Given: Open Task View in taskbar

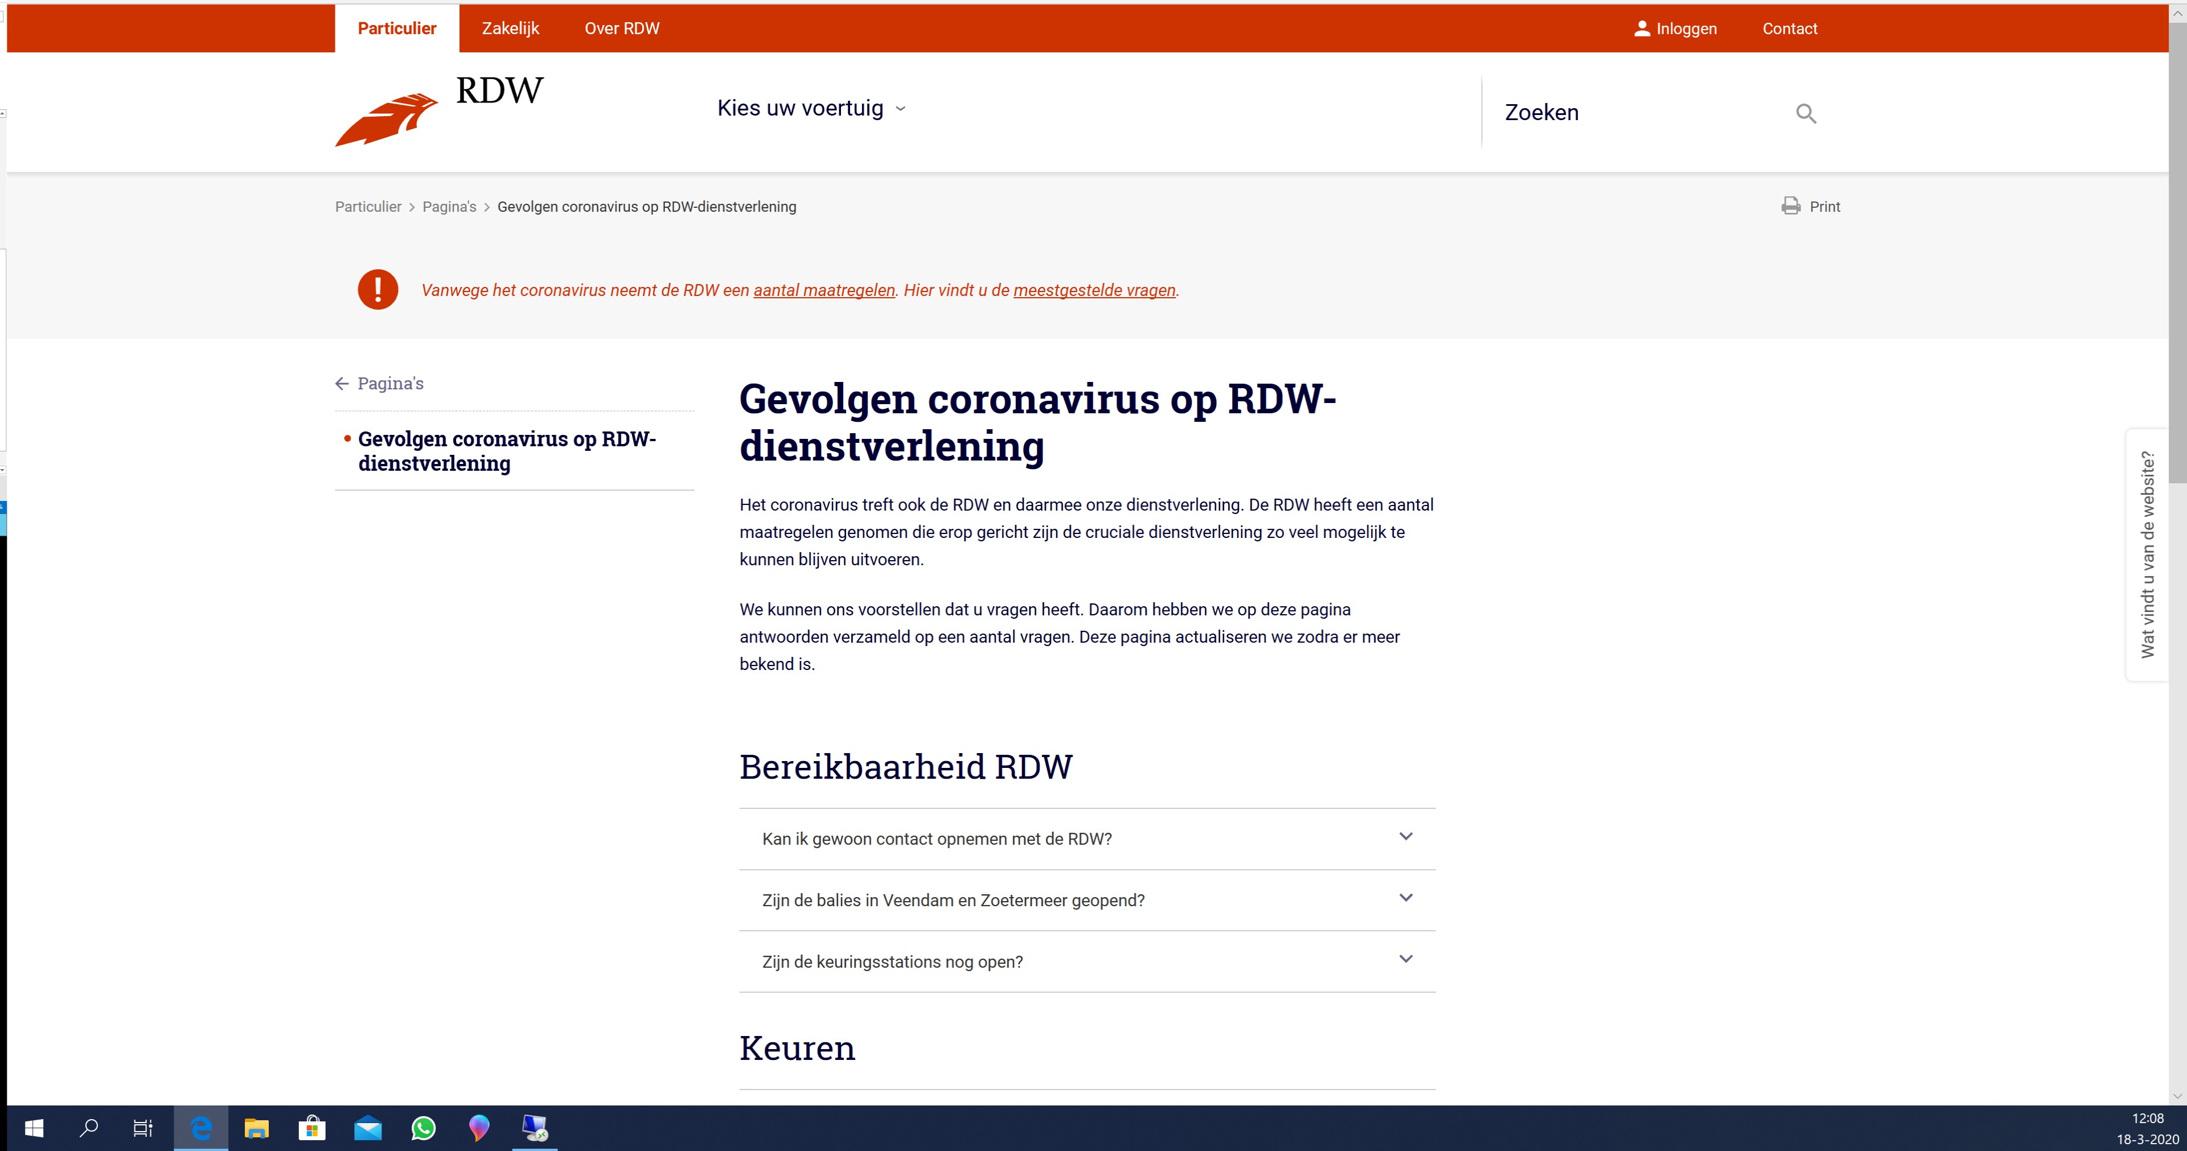Looking at the screenshot, I should [142, 1128].
